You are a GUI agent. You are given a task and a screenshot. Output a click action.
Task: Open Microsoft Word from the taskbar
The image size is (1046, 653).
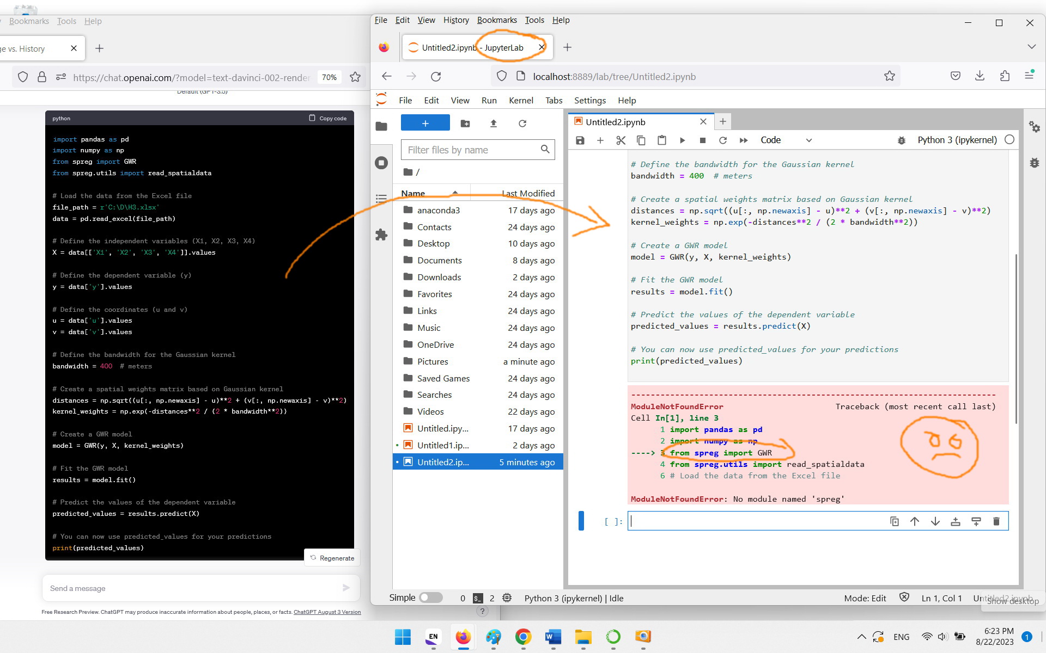point(554,638)
